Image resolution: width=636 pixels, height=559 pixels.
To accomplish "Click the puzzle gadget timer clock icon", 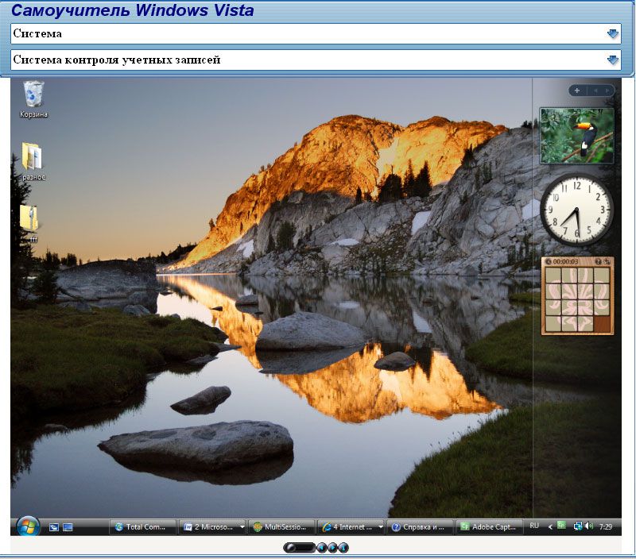I will click(x=549, y=261).
